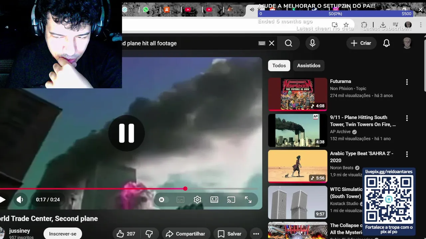This screenshot has width=426, height=239.
Task: Switch to the second YouTube browser tab
Action: click(x=209, y=10)
